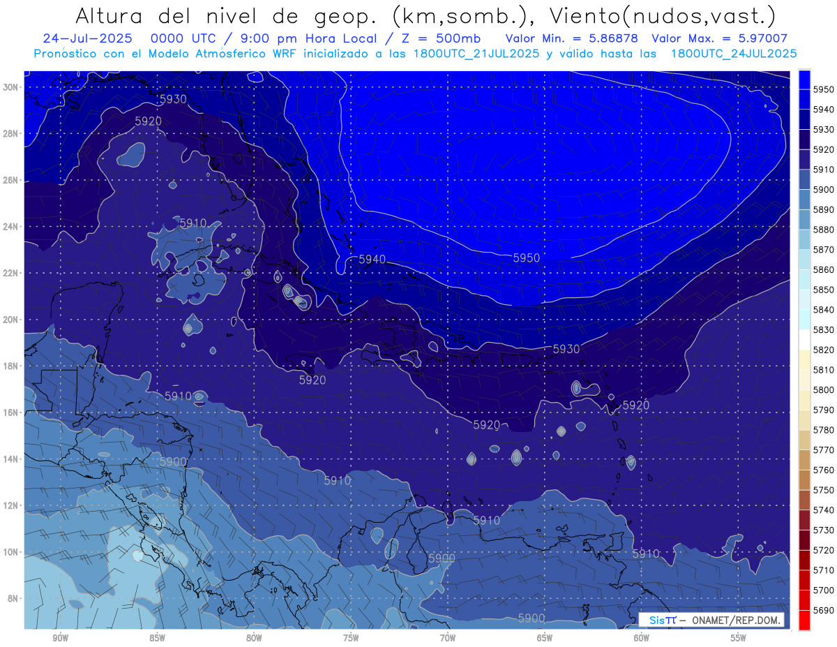Click the '16N' latitude axis label

point(12,412)
